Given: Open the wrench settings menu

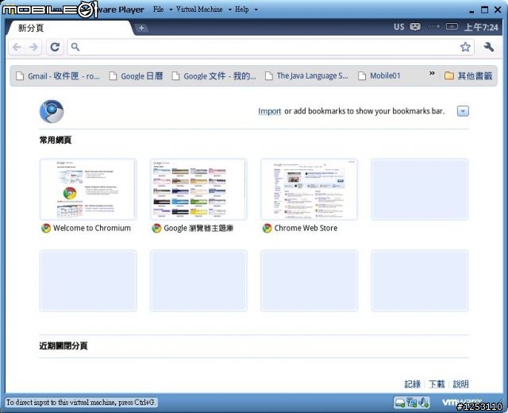Looking at the screenshot, I should click(489, 47).
